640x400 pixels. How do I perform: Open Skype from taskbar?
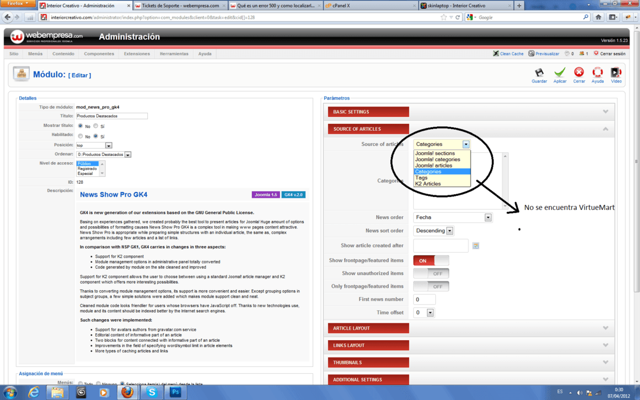[x=152, y=392]
